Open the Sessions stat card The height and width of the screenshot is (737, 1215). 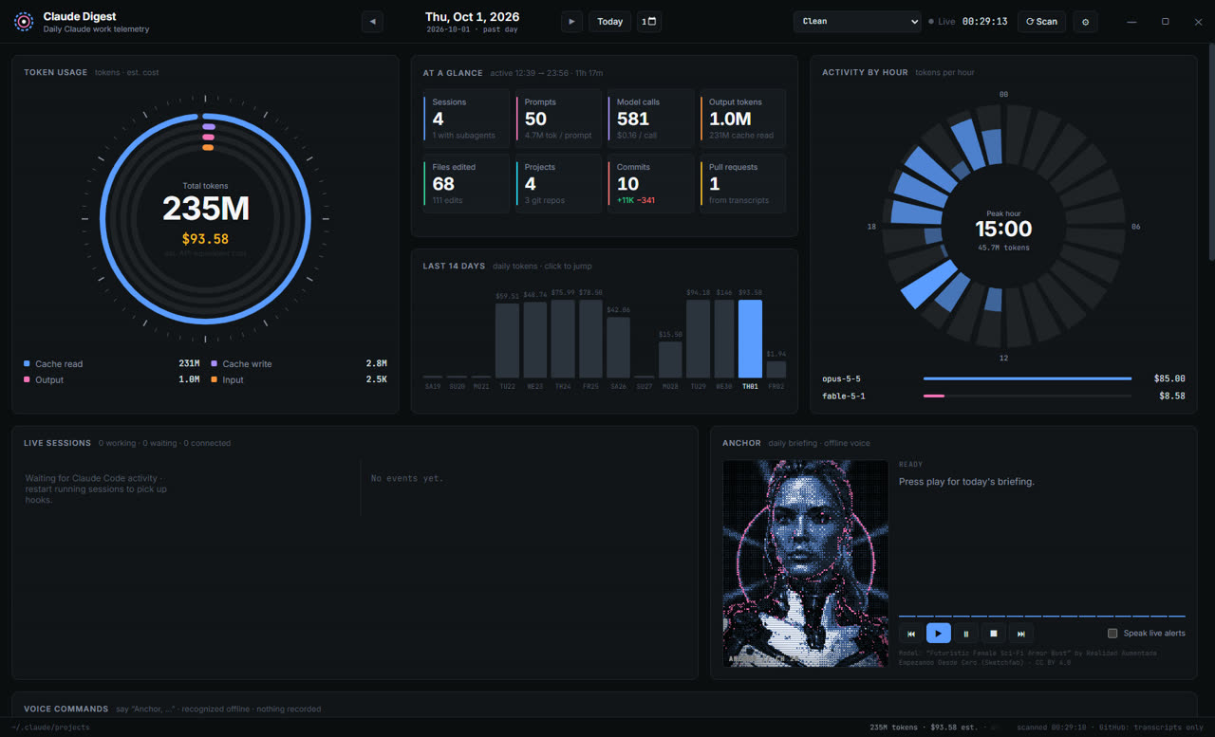(465, 119)
